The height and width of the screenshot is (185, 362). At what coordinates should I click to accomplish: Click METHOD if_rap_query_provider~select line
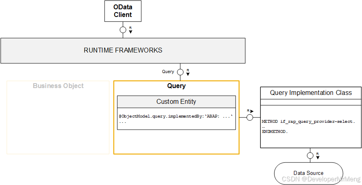[x=309, y=122]
